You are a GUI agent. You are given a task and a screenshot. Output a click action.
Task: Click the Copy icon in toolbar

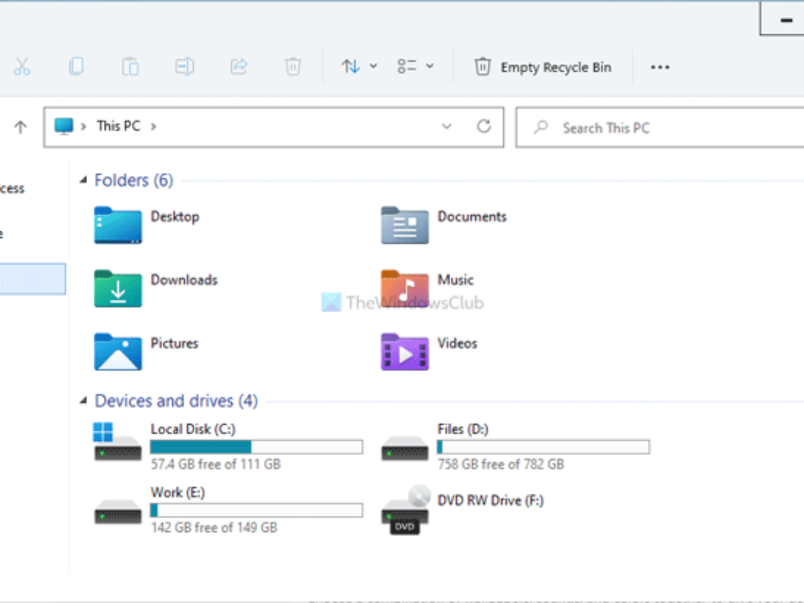click(x=76, y=66)
